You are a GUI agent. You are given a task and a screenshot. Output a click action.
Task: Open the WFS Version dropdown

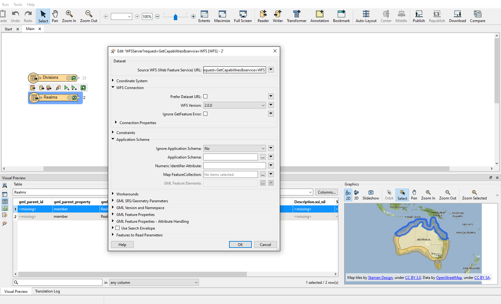(234, 105)
